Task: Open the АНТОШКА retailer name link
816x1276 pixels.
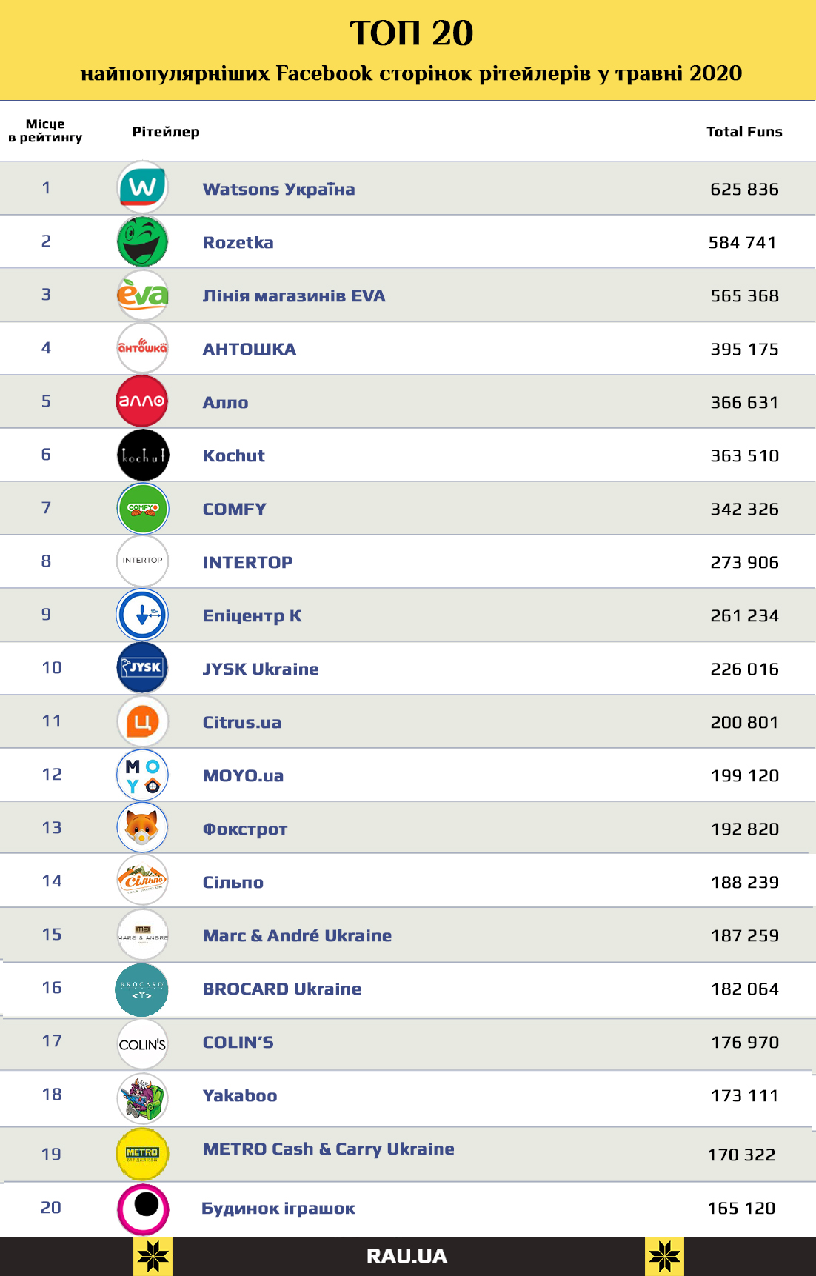Action: (250, 350)
